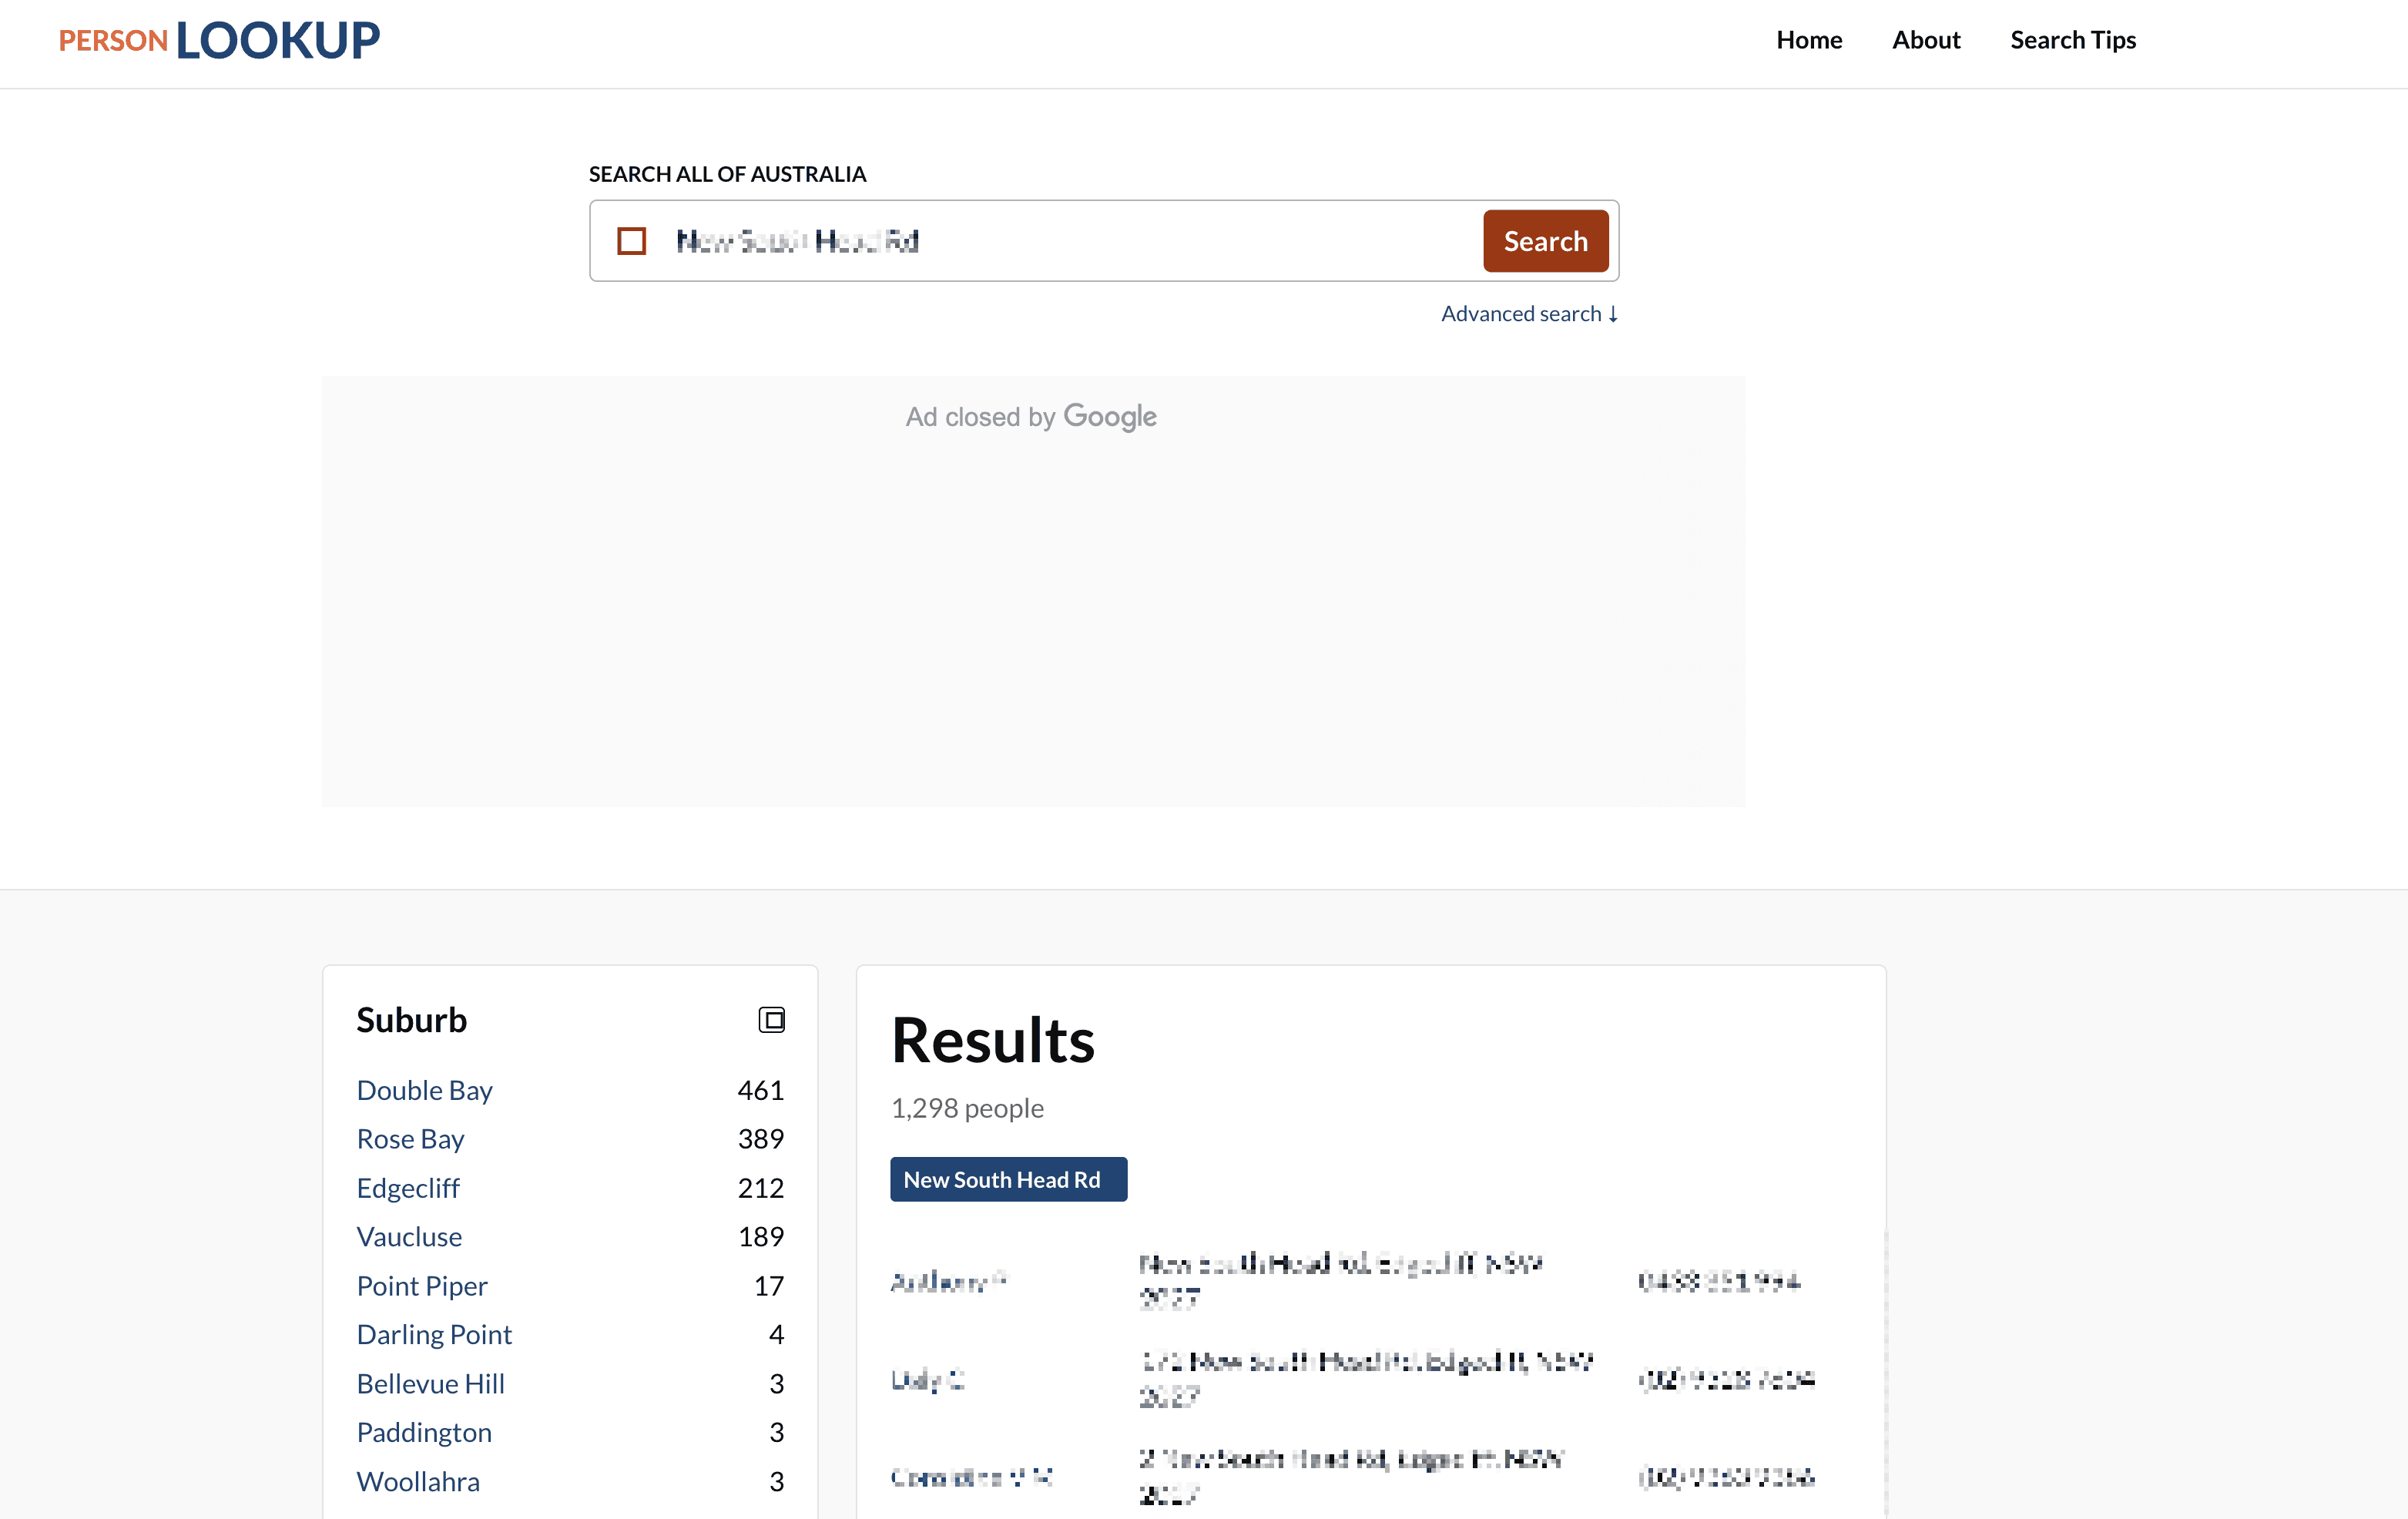The height and width of the screenshot is (1519, 2408).
Task: Go to Search Tips
Action: tap(2072, 40)
